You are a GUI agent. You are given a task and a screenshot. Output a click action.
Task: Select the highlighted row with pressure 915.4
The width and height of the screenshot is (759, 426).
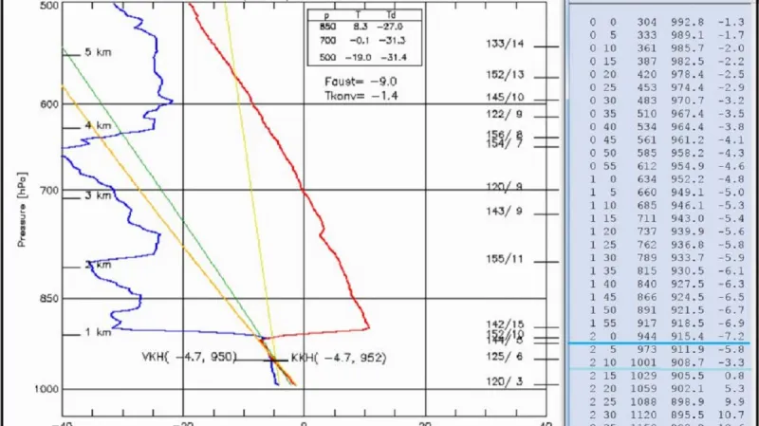point(661,337)
